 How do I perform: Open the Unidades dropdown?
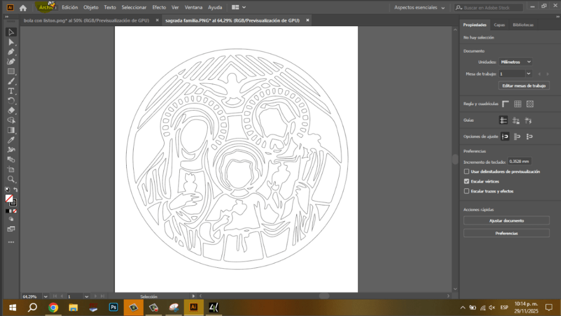click(514, 61)
